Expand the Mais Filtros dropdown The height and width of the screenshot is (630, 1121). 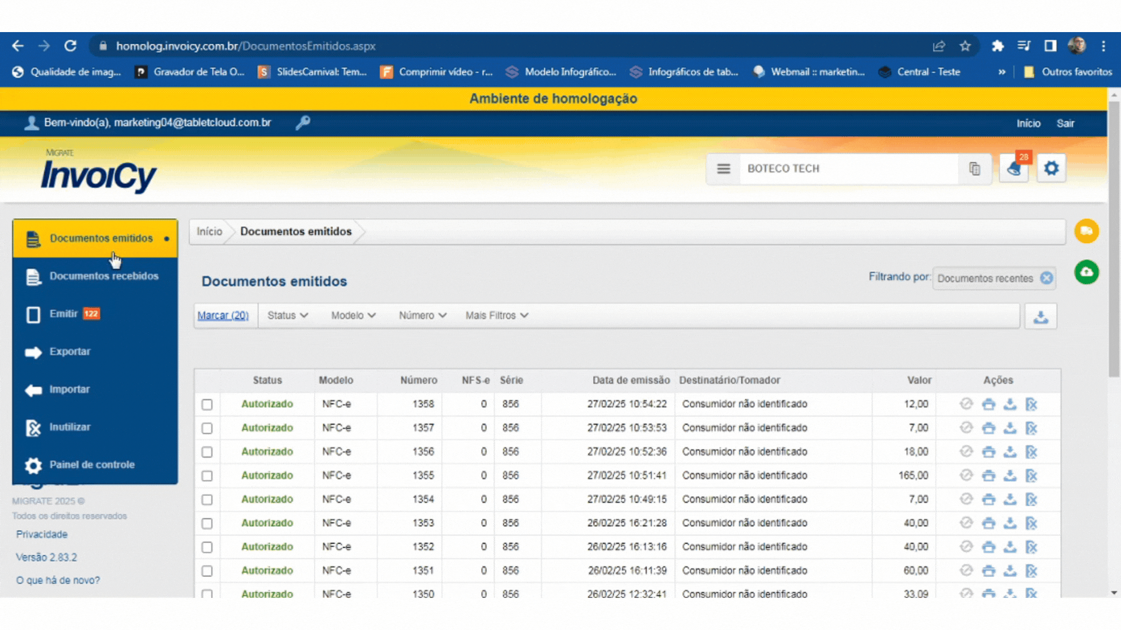tap(496, 316)
